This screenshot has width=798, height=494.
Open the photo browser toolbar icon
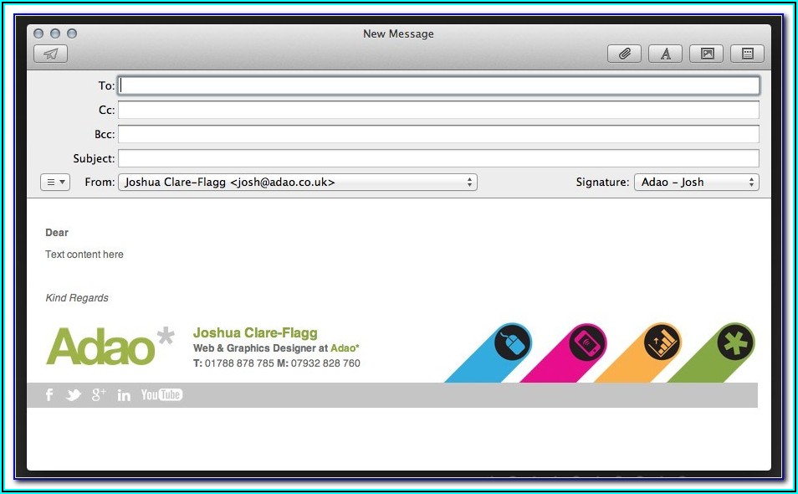pyautogui.click(x=706, y=54)
